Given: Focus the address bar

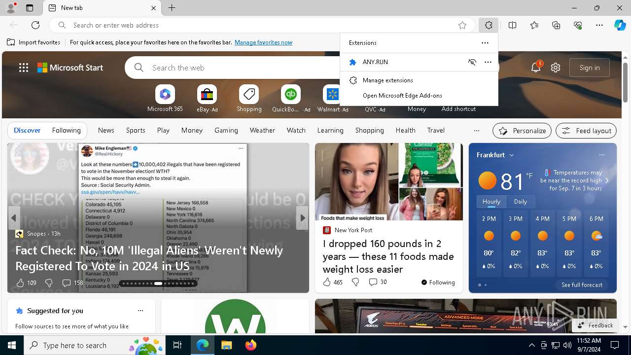Looking at the screenshot, I should point(261,25).
